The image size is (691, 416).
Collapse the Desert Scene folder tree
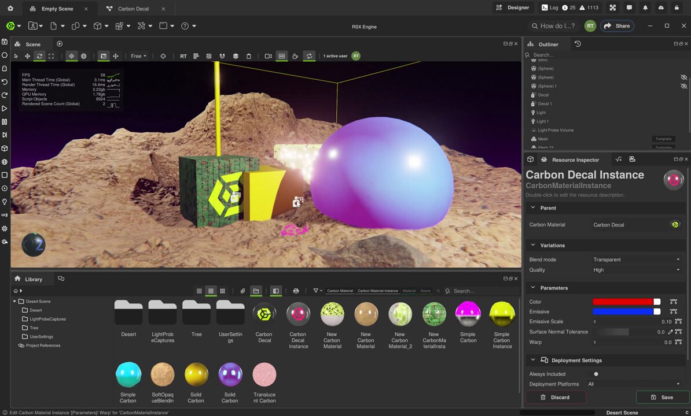coord(14,301)
